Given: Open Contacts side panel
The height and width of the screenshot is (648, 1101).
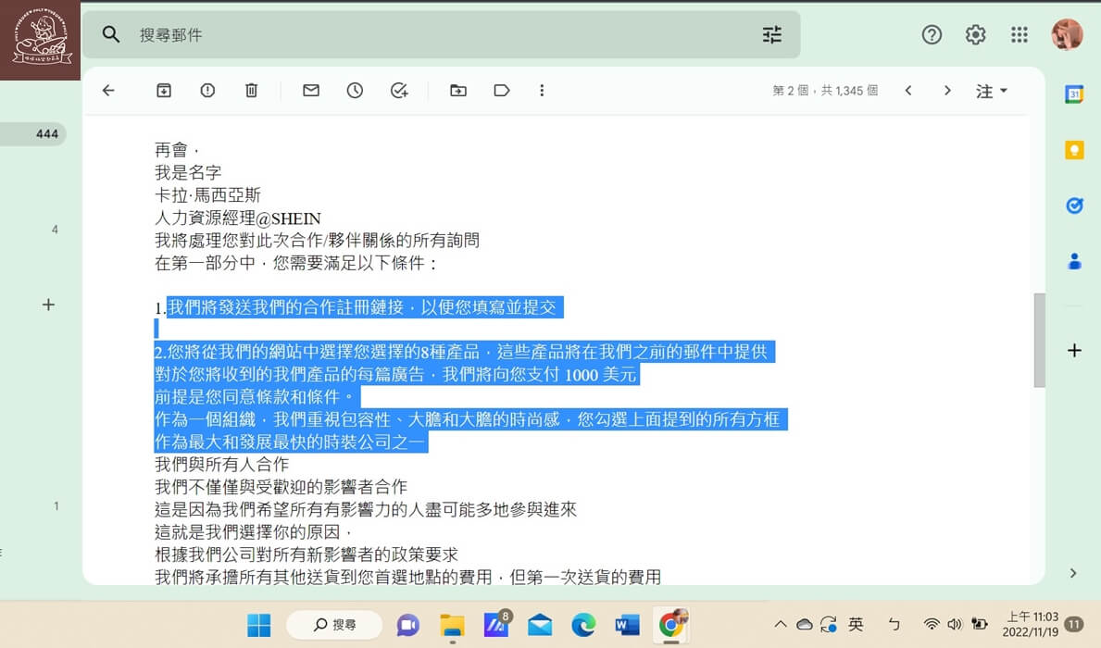Looking at the screenshot, I should (x=1073, y=262).
